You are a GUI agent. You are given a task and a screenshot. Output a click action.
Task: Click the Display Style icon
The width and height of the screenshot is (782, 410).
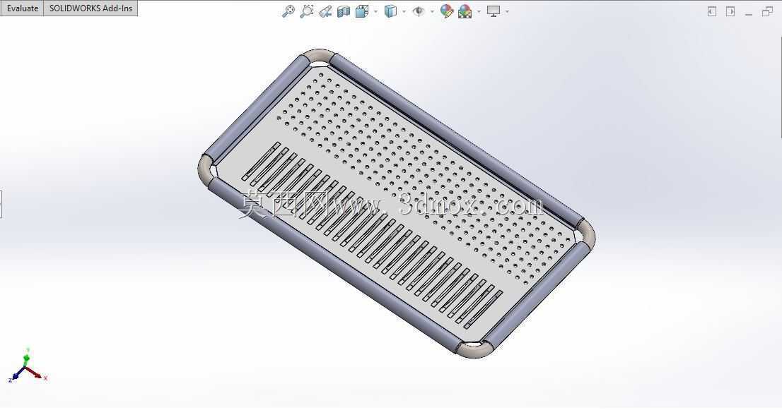point(390,11)
